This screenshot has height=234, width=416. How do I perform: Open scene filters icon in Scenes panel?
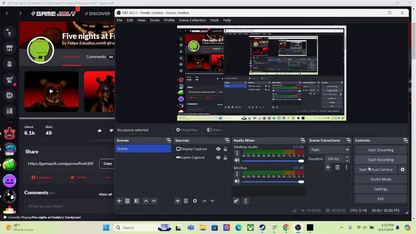136,201
